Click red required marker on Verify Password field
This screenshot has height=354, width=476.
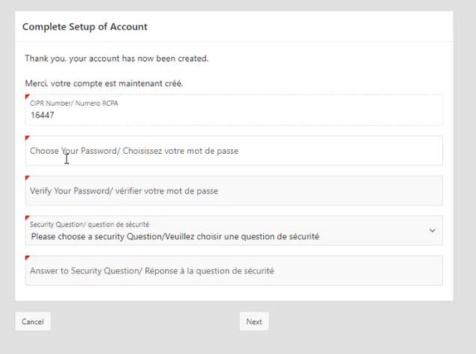[28, 178]
